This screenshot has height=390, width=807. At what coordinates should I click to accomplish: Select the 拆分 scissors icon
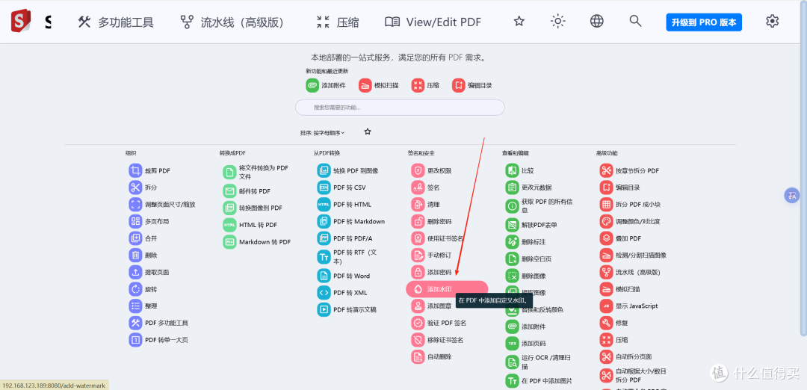(135, 188)
